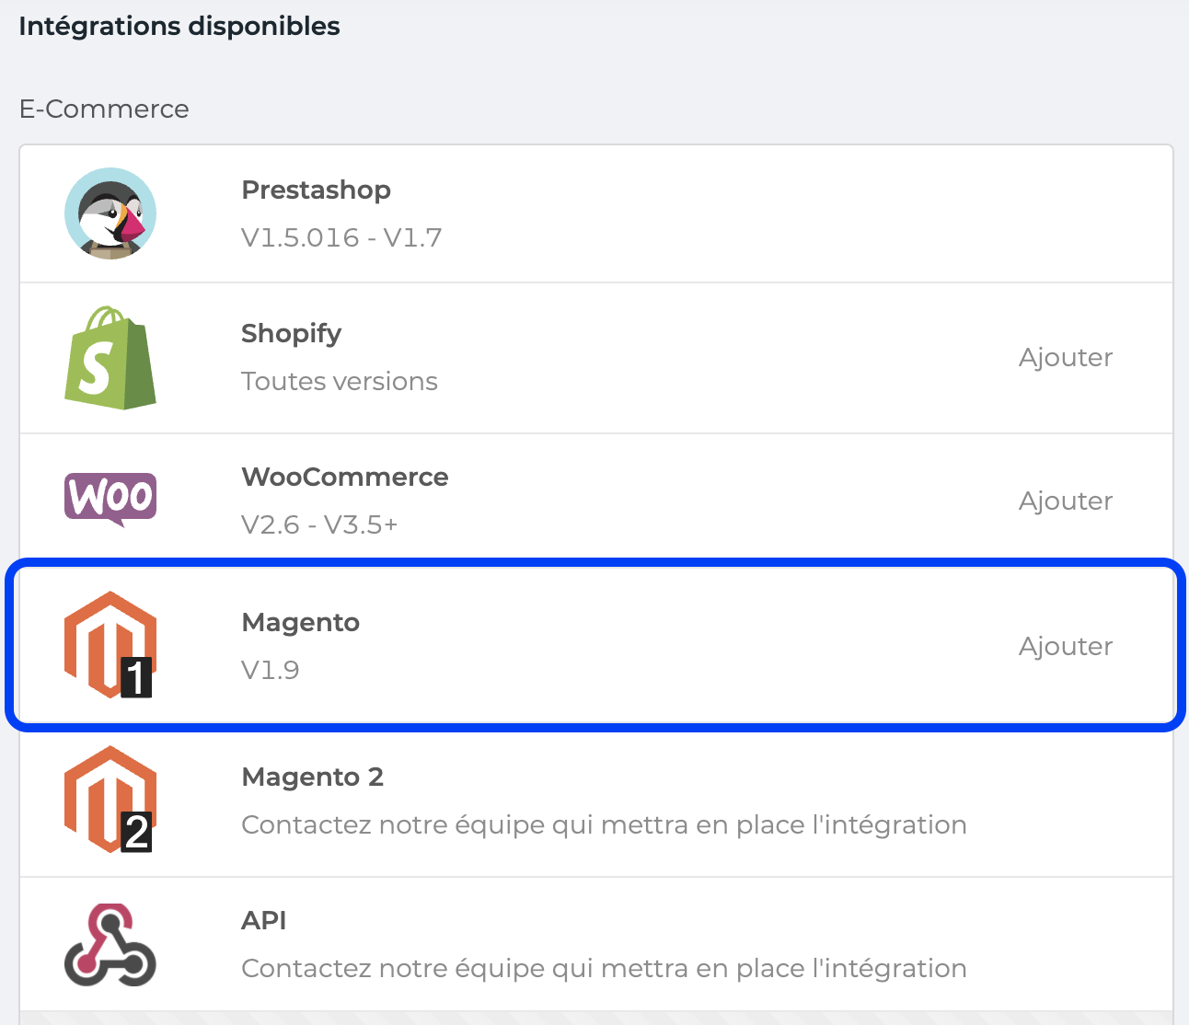Click the Magento V1 orange icon
1189x1025 pixels.
tap(108, 644)
